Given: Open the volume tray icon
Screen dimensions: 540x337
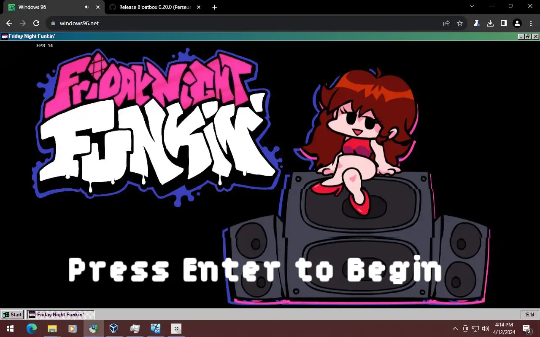Looking at the screenshot, I should pos(486,329).
